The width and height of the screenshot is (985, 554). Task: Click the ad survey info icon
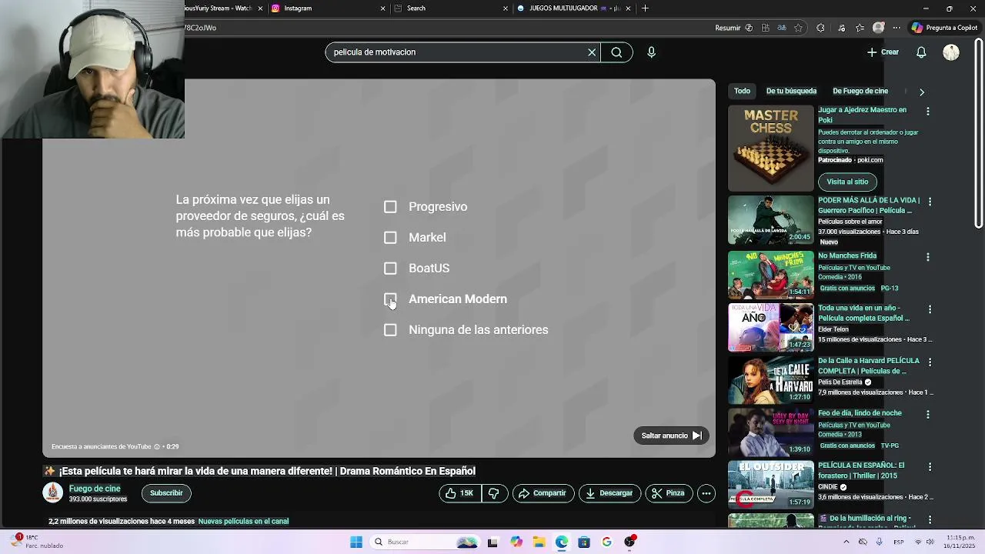coord(157,447)
